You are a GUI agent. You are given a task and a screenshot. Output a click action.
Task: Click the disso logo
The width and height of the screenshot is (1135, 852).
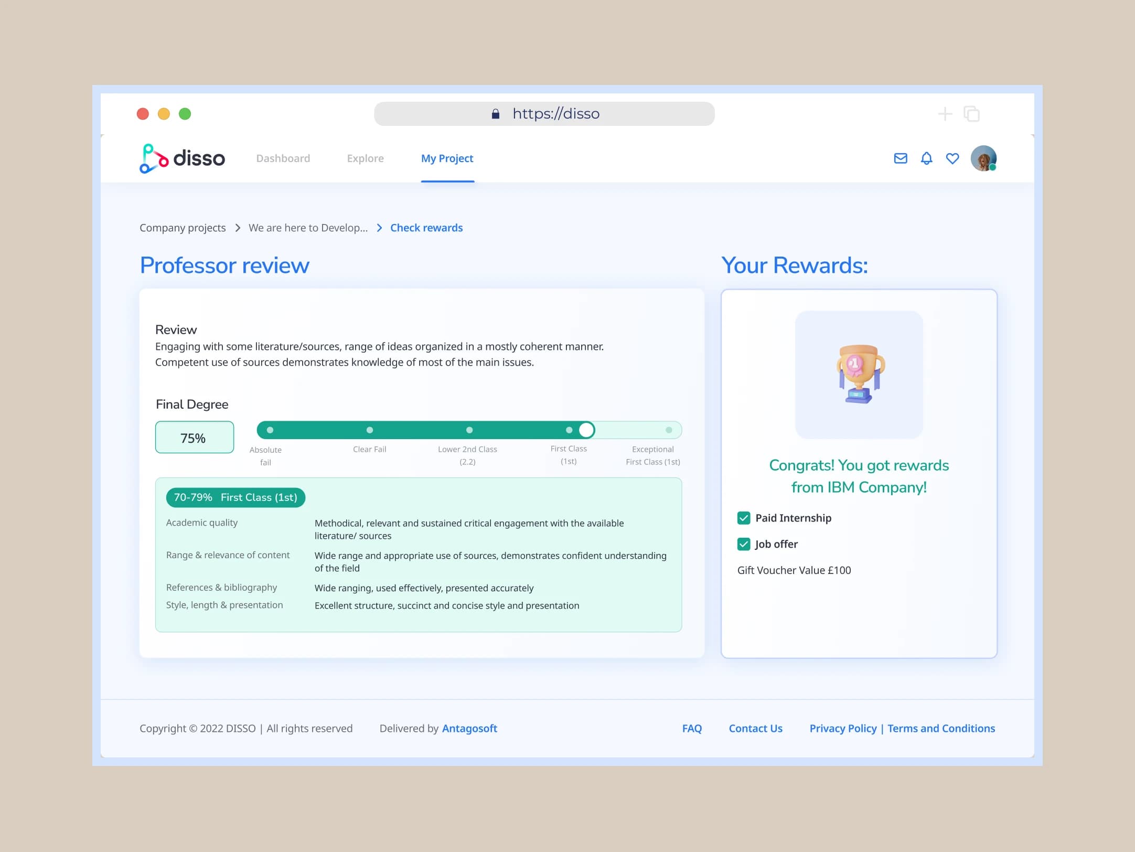182,158
